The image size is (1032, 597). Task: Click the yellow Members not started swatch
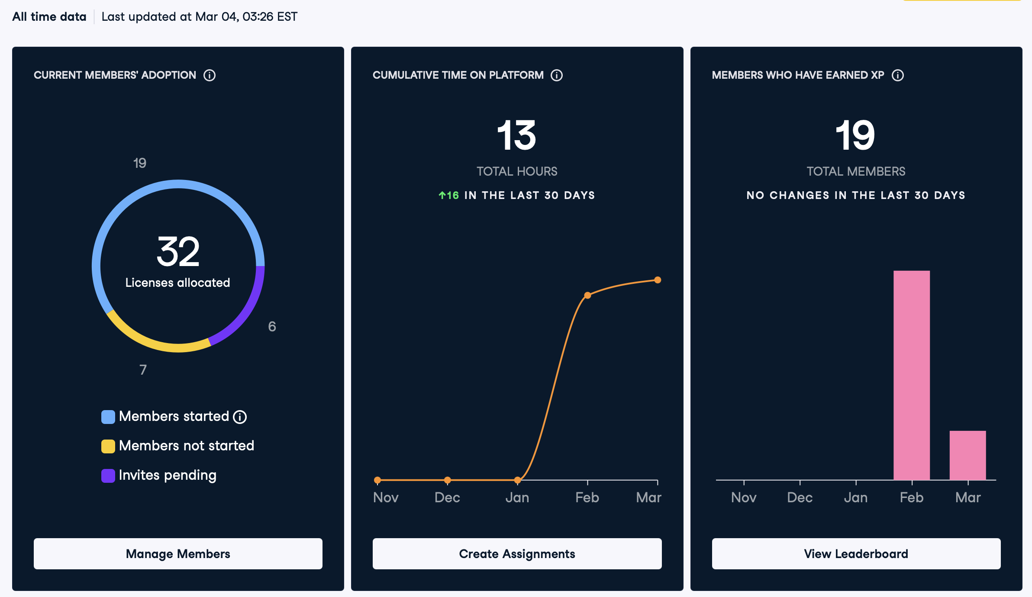(108, 446)
